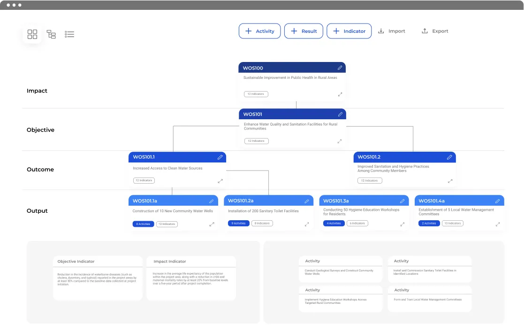Edit the WOS100 impact card
524x332 pixels.
coord(340,68)
